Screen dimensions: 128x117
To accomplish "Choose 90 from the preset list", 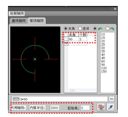I will pyautogui.click(x=103, y=65).
